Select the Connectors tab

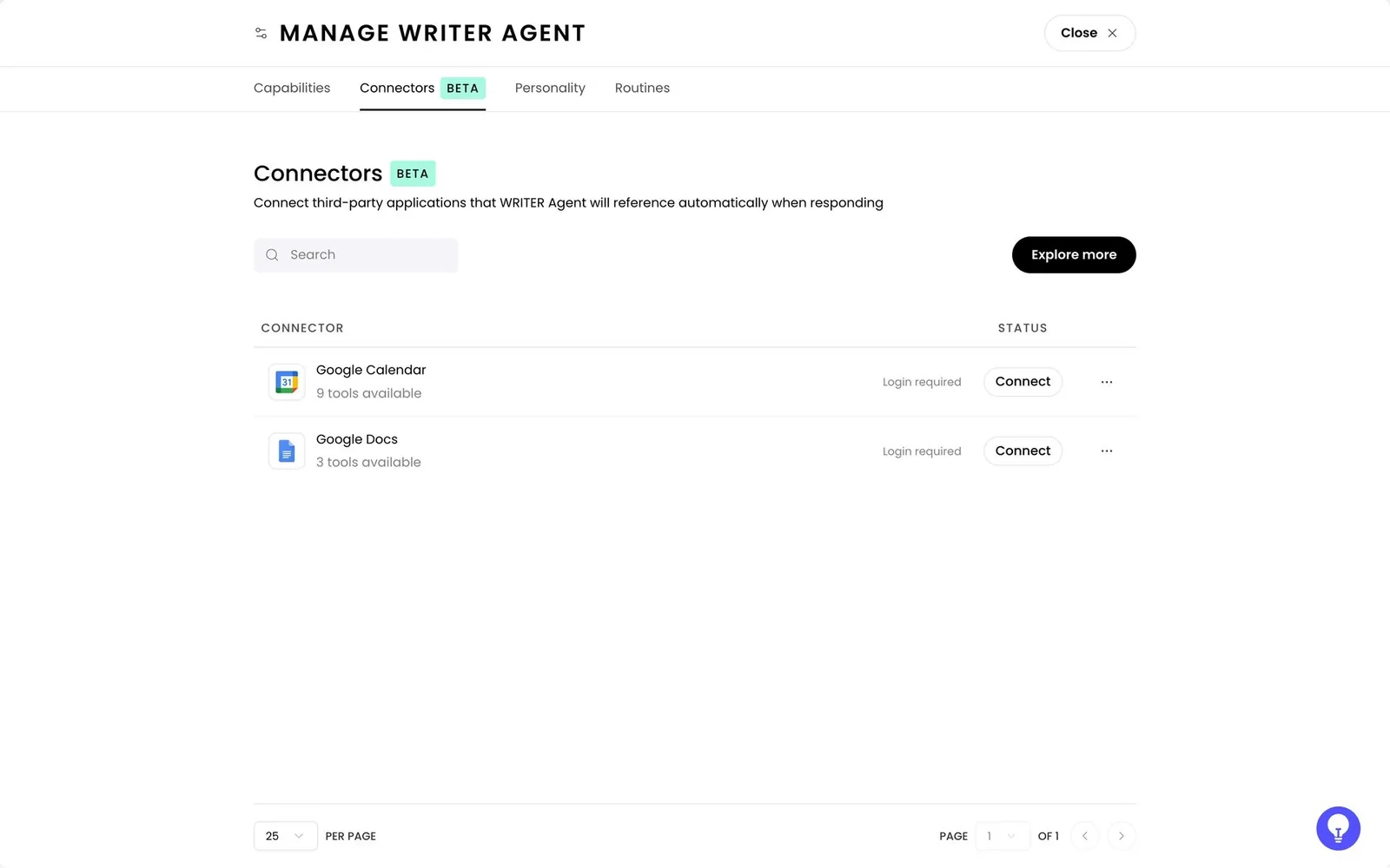click(422, 88)
